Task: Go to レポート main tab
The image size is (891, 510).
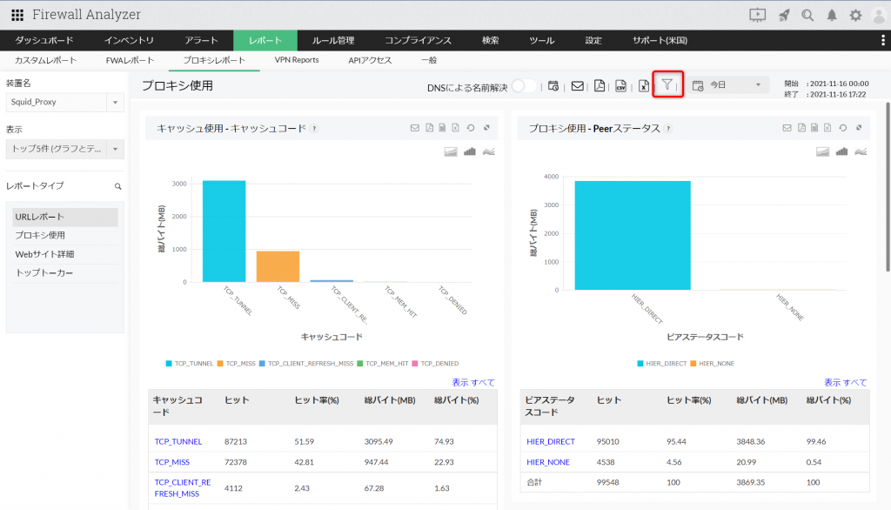Action: coord(265,40)
